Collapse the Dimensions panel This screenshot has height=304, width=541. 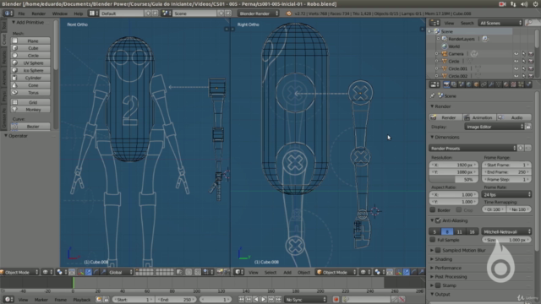pyautogui.click(x=432, y=137)
